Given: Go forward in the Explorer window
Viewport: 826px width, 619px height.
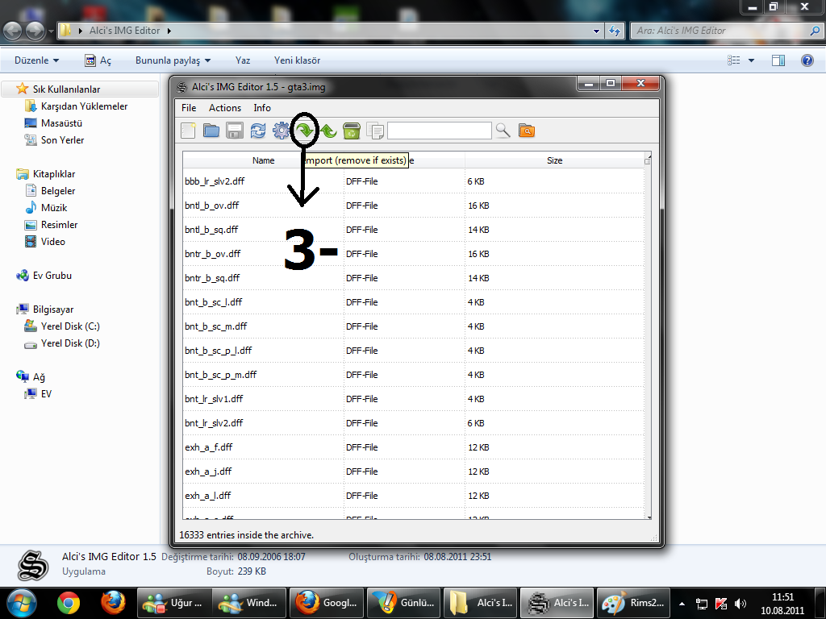Looking at the screenshot, I should pyautogui.click(x=35, y=31).
